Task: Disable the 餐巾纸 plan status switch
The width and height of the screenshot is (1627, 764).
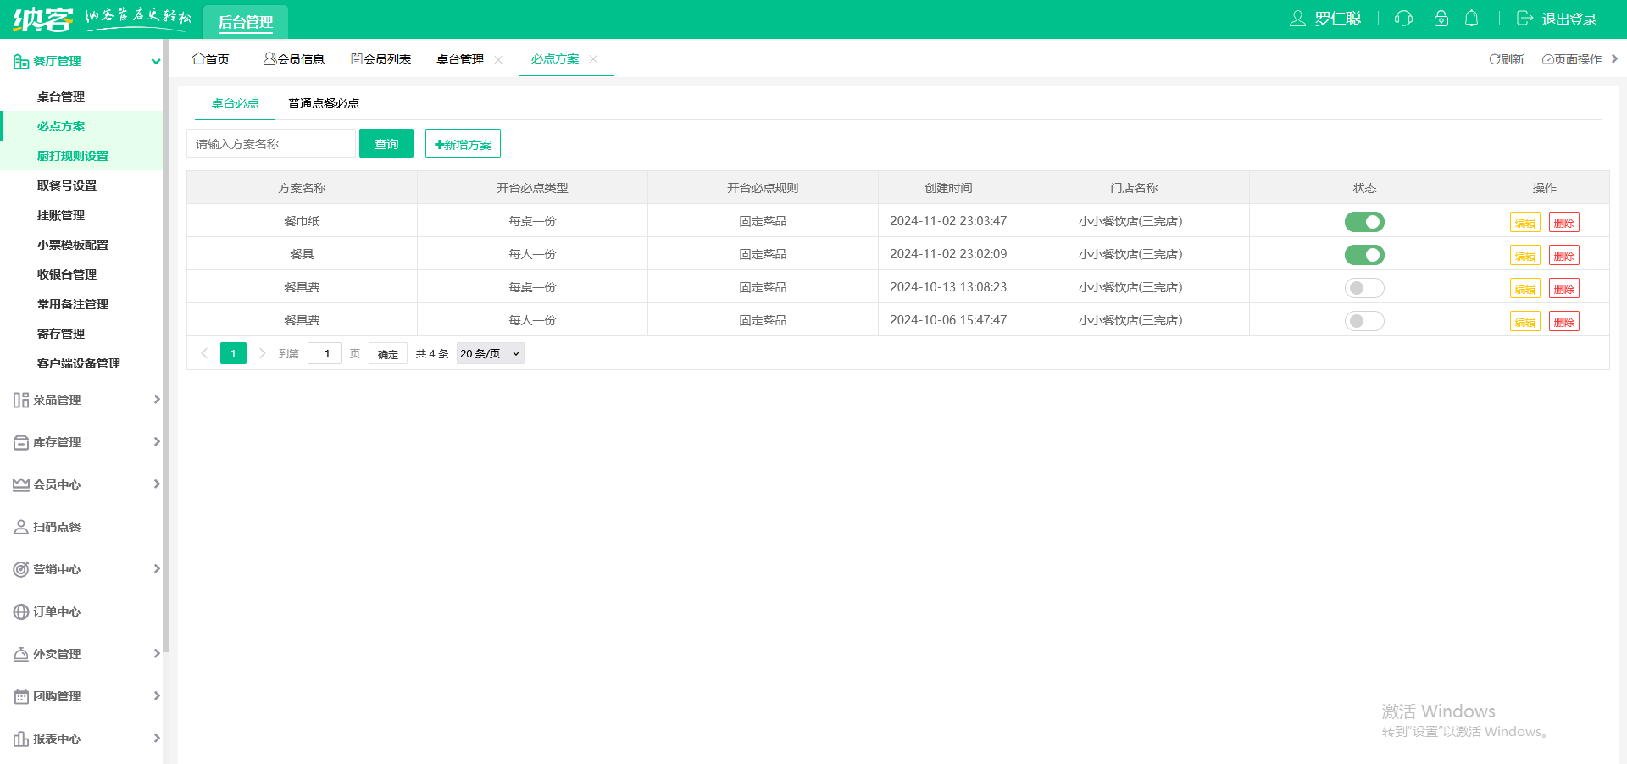Action: 1364,222
